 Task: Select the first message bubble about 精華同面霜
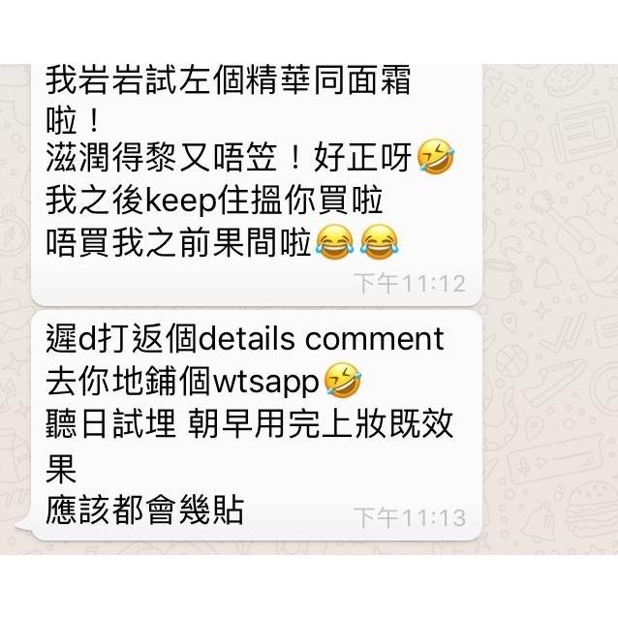tap(257, 184)
